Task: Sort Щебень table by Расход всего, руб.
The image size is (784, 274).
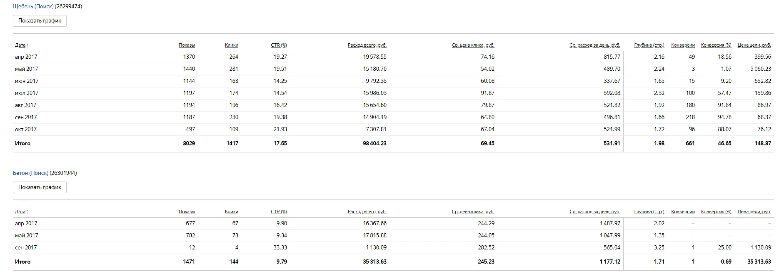Action: 367,45
